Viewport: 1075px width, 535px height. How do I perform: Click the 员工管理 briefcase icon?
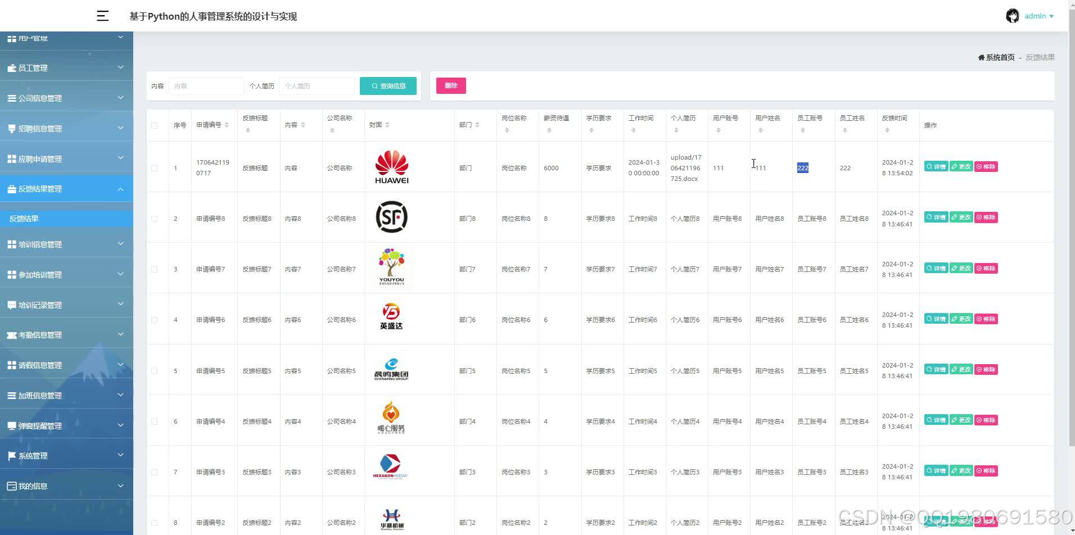tap(11, 68)
